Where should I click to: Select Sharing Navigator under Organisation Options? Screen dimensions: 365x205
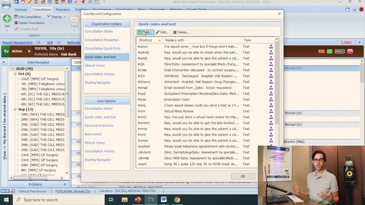point(98,83)
